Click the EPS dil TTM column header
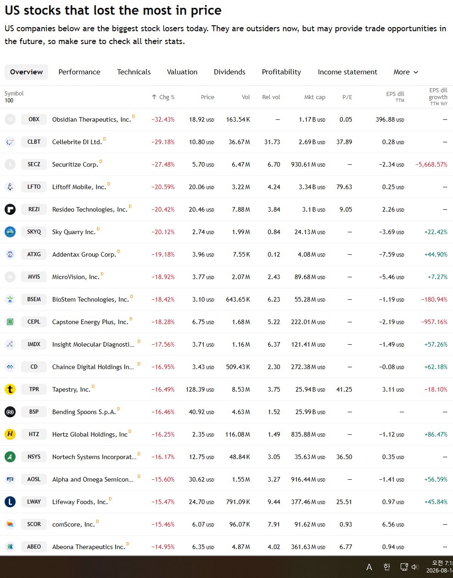Screen dimensions: 453x578 (395, 97)
